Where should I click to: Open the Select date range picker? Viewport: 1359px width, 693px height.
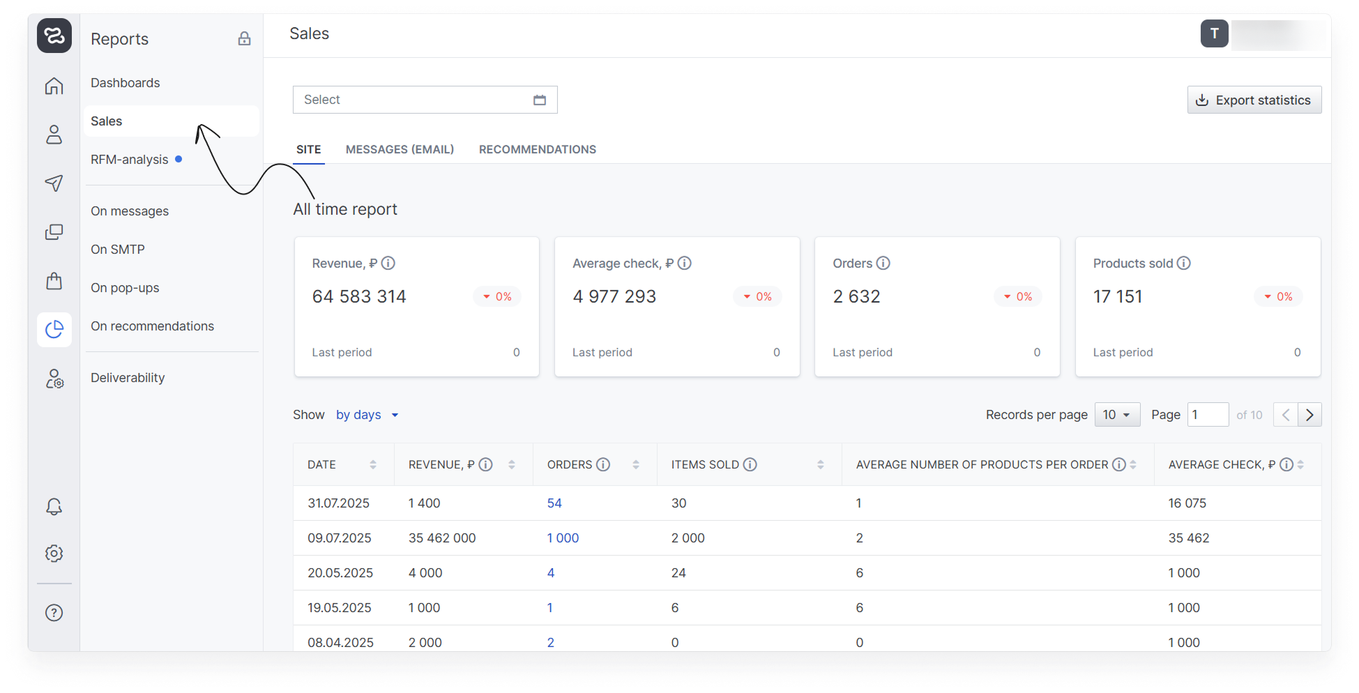coord(425,100)
